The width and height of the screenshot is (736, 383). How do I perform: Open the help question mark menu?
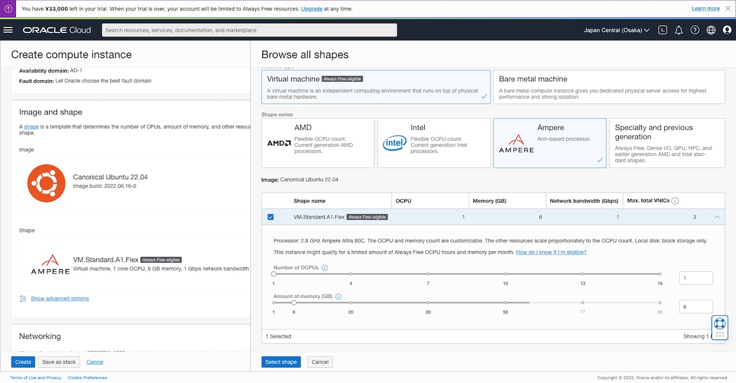(x=694, y=30)
